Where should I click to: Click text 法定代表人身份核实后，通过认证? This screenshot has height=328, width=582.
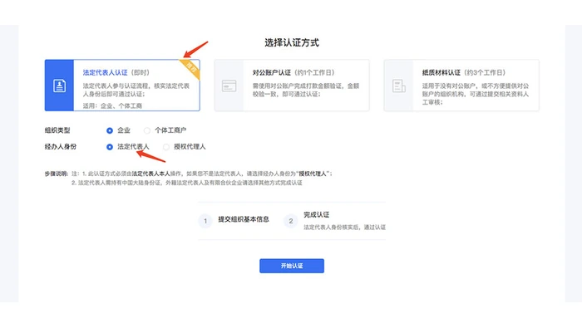coord(344,228)
